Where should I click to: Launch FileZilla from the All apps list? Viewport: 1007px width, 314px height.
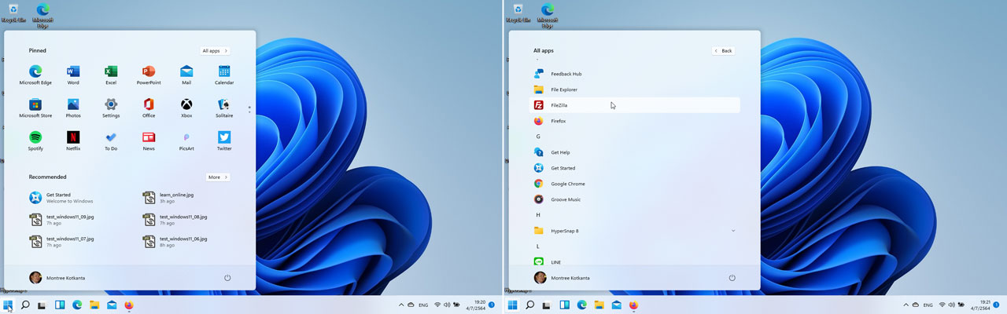[x=636, y=105]
